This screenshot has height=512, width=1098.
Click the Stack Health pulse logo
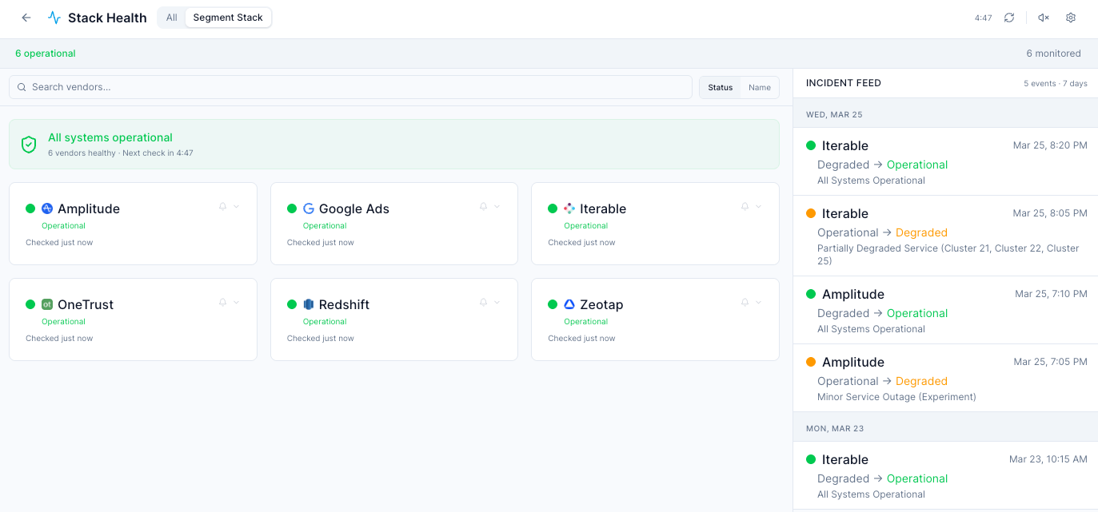(x=54, y=17)
